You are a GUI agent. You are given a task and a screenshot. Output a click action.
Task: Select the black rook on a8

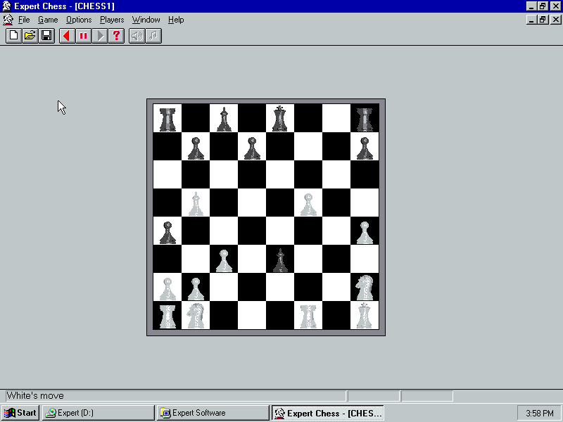click(167, 118)
